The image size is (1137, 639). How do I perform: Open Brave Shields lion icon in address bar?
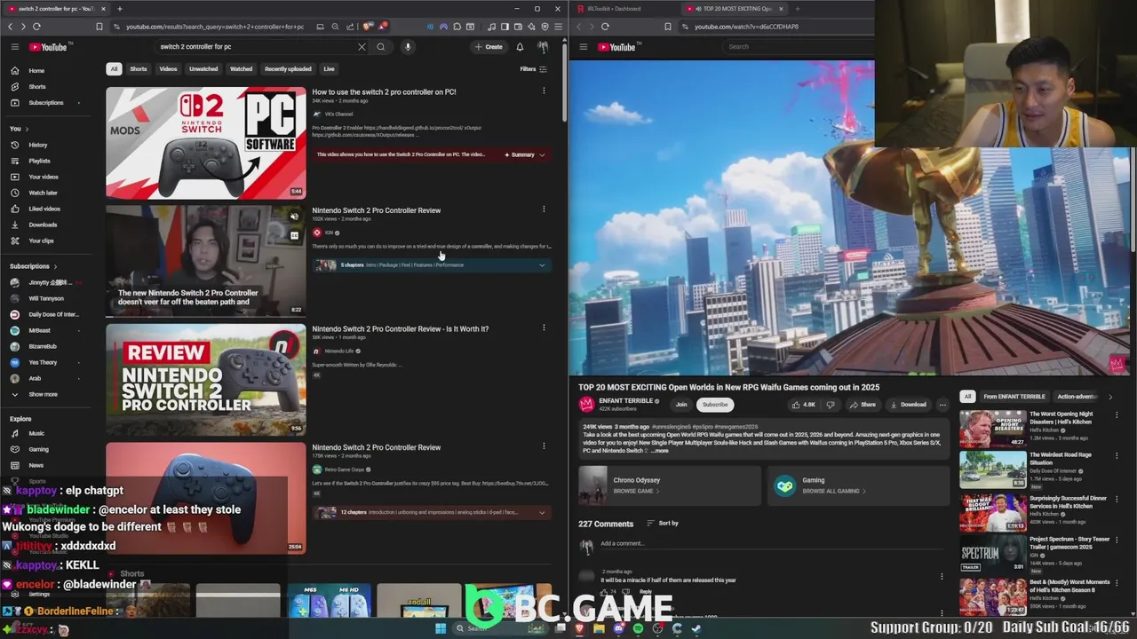point(369,27)
